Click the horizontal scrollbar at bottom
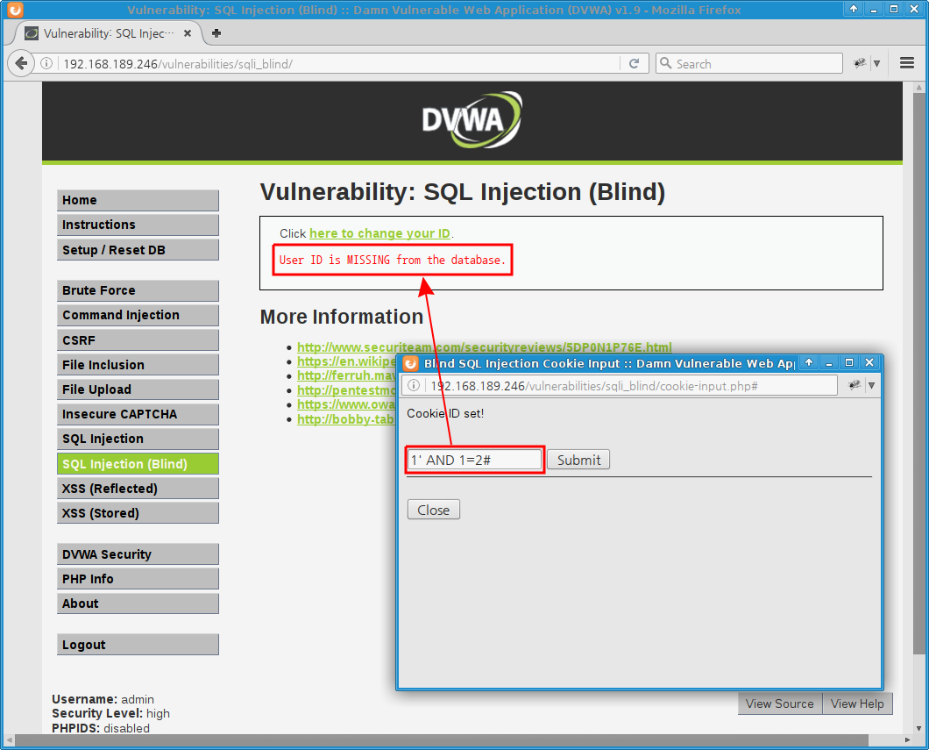This screenshot has width=929, height=750. click(442, 740)
